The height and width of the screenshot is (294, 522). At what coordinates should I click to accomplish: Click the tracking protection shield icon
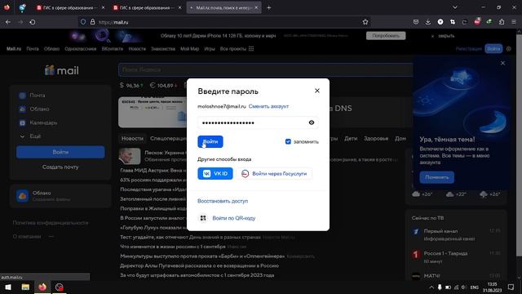pos(83,22)
